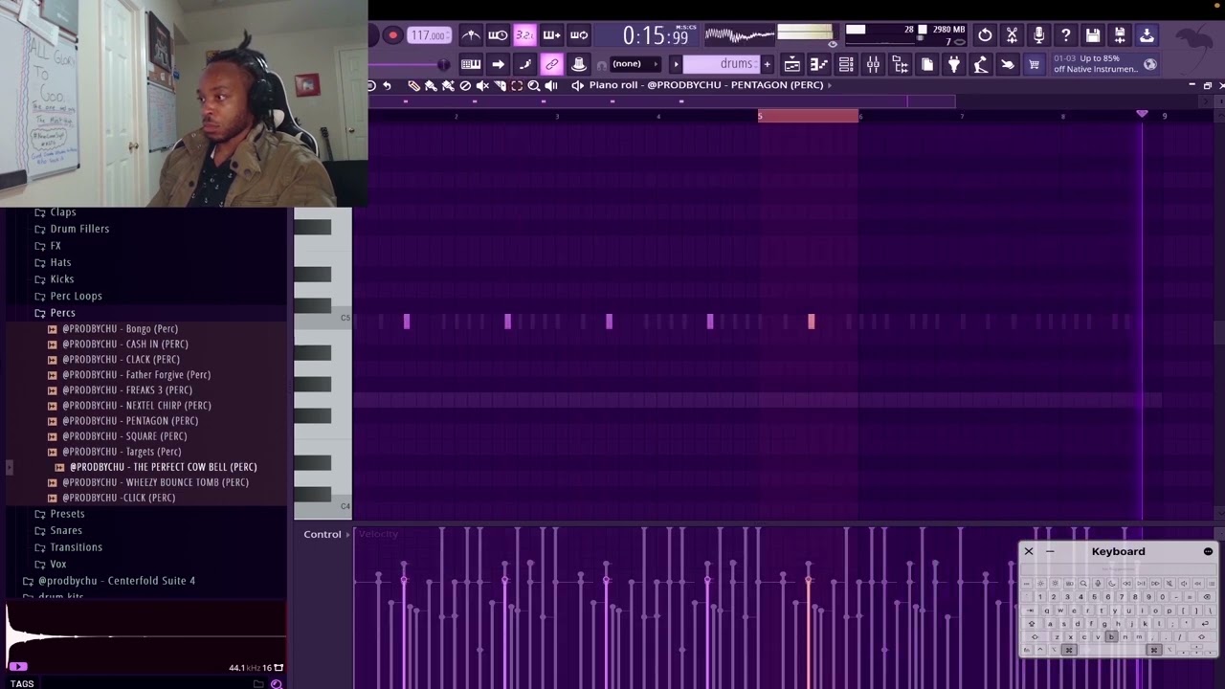Open the Mixer icon
Image resolution: width=1225 pixels, height=689 pixels.
click(x=873, y=64)
